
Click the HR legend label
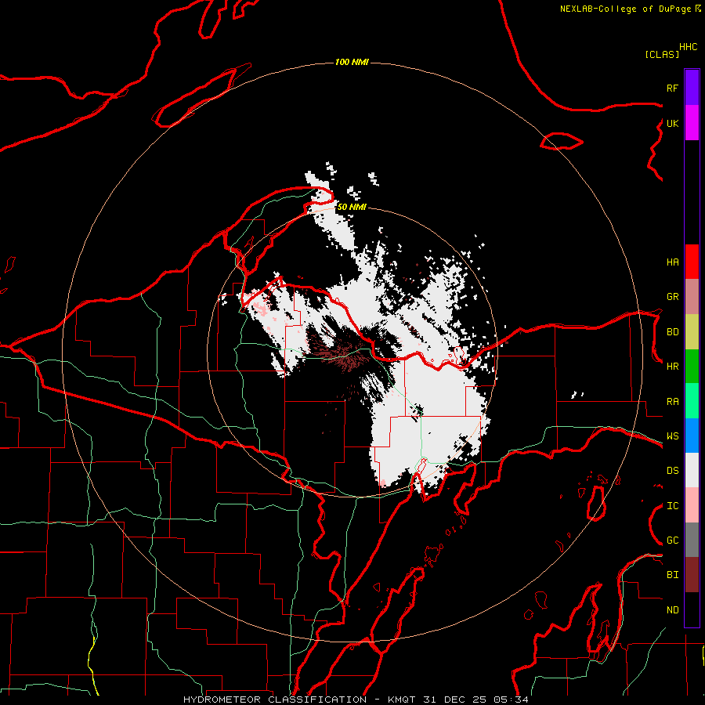pyautogui.click(x=672, y=367)
